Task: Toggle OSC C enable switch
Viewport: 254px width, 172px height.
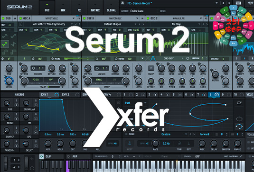Action: point(148,18)
